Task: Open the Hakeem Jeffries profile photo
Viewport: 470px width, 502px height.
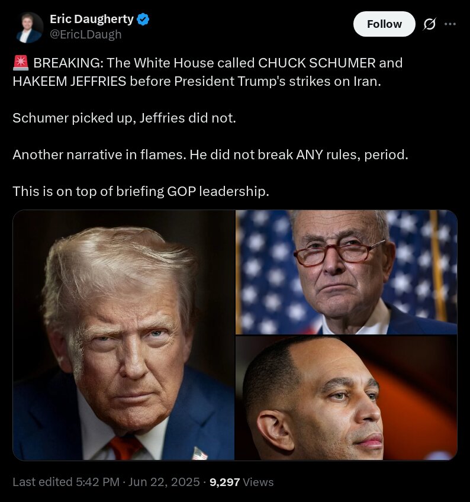Action: [x=346, y=398]
